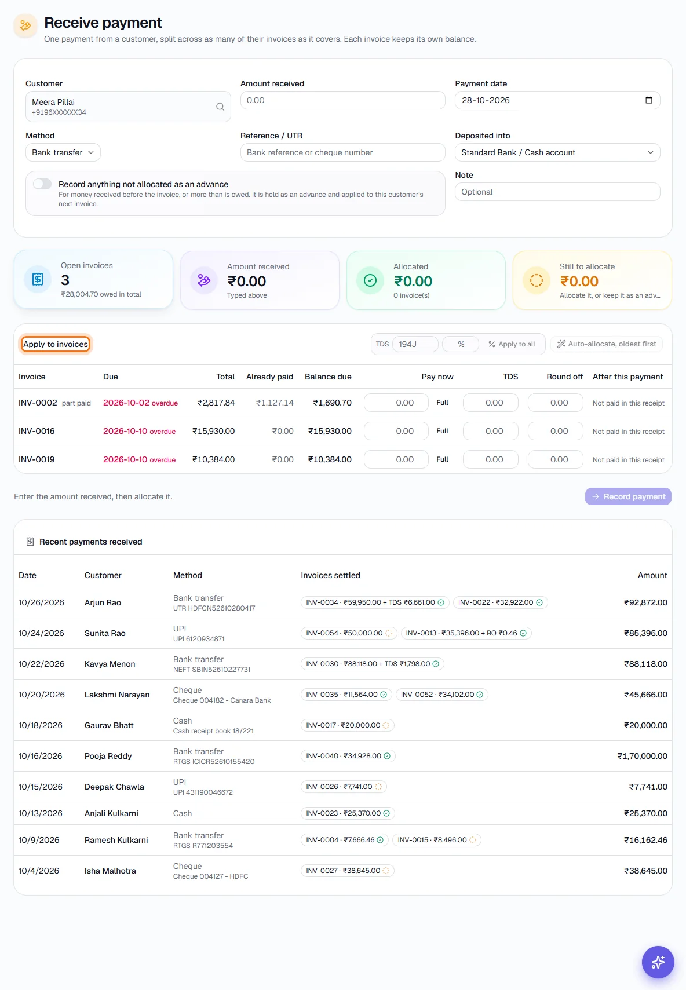
Task: Focus Pay now field for INV-0002
Action: (x=396, y=403)
